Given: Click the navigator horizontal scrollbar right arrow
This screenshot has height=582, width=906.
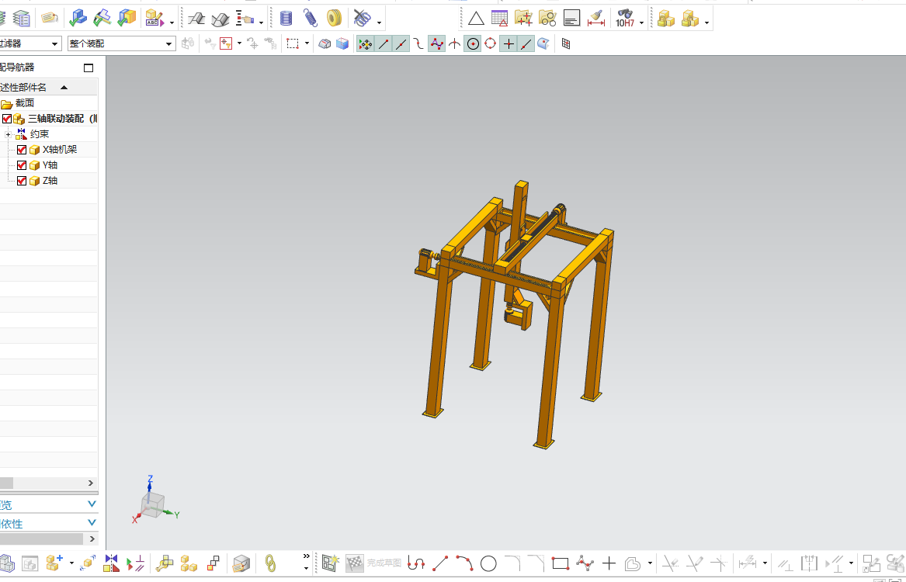Looking at the screenshot, I should (91, 483).
